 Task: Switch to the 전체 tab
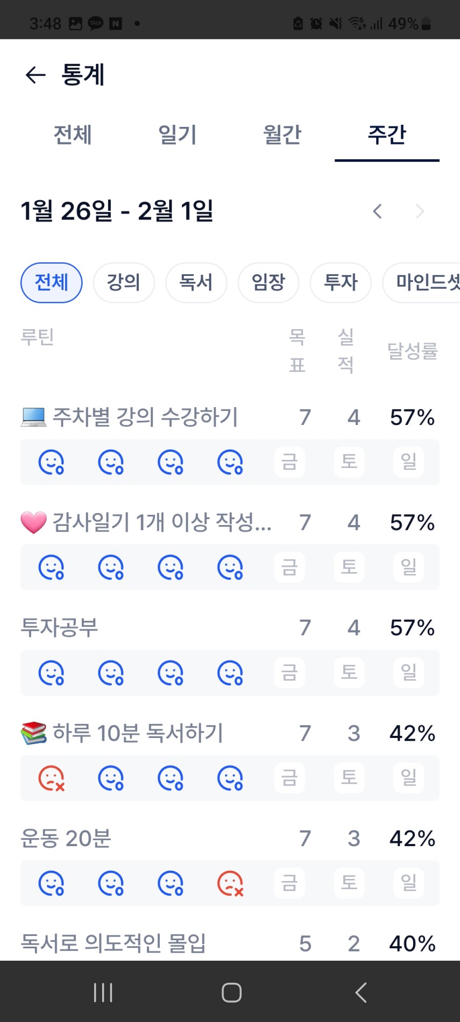(73, 134)
